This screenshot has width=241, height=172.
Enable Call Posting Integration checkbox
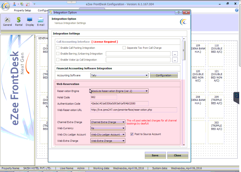tap(58, 48)
